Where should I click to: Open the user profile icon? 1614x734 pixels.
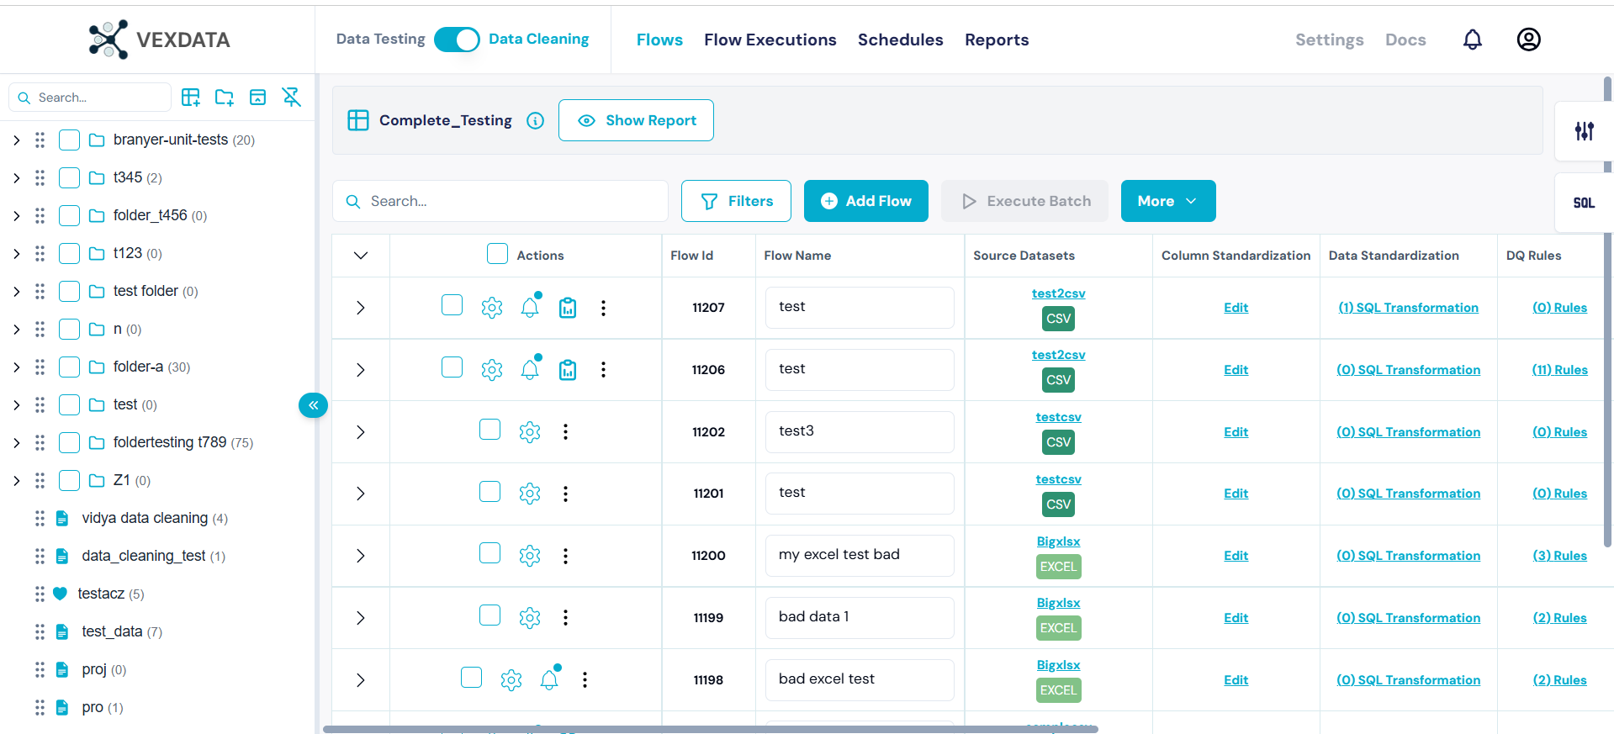1528,40
